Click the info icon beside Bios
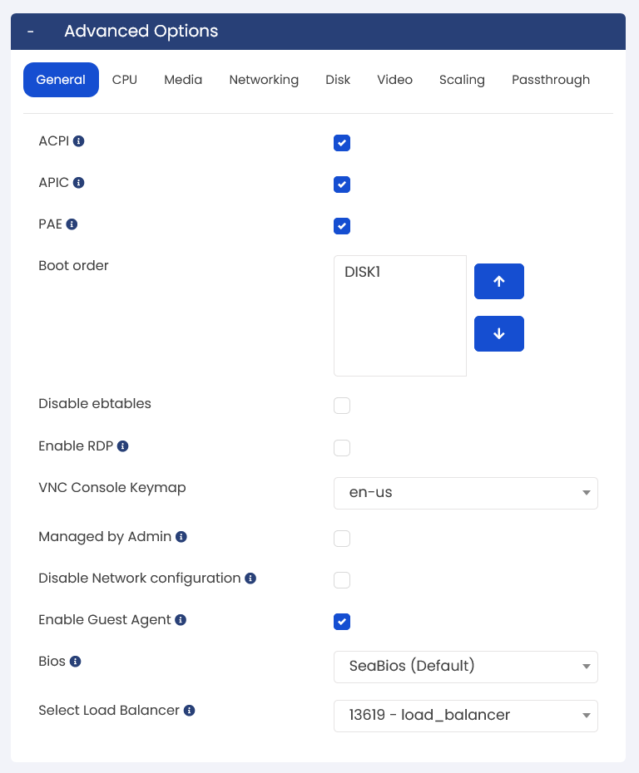Viewport: 639px width, 773px height. 75,662
